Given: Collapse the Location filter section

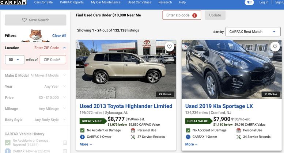Looking at the screenshot, I should 64,48.
